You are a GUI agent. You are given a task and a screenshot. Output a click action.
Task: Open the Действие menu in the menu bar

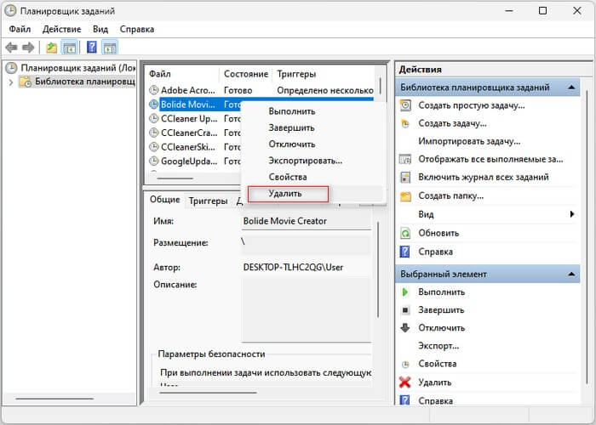(61, 29)
